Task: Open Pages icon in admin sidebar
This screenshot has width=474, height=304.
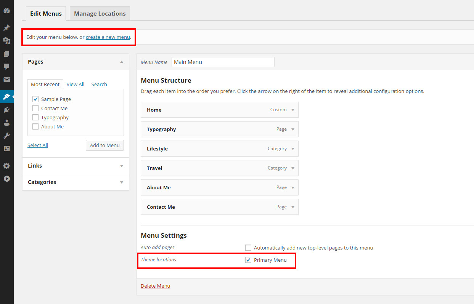Action: click(6, 54)
